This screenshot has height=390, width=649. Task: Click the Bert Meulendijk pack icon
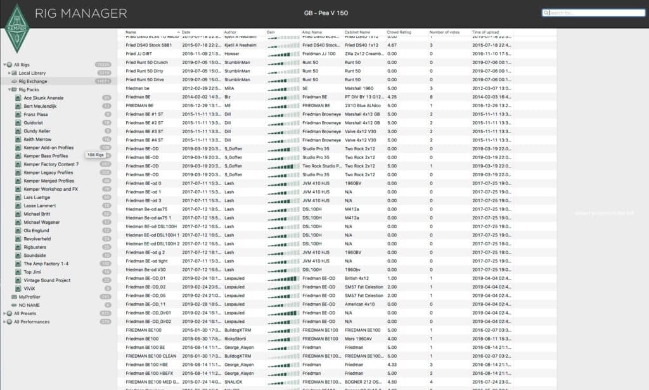click(x=18, y=106)
